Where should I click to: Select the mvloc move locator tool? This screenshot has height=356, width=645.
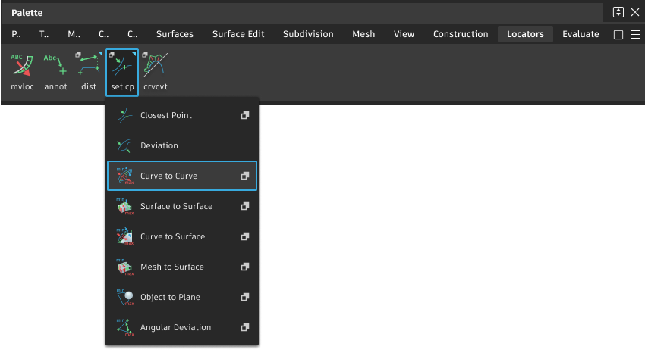[x=22, y=71]
